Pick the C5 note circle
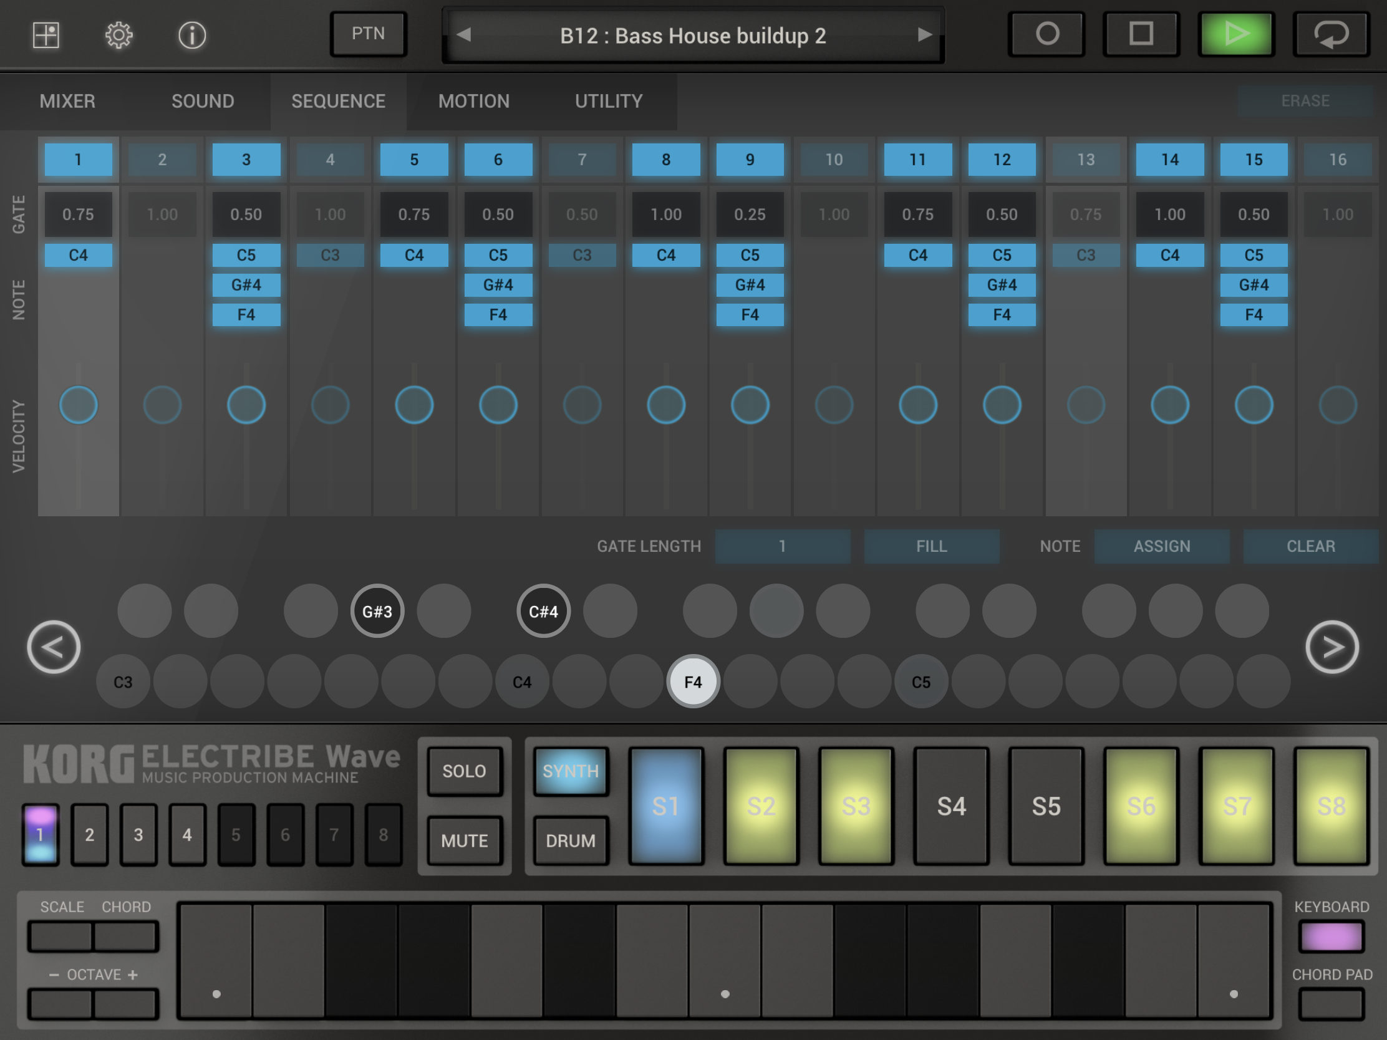This screenshot has width=1387, height=1040. tap(921, 681)
